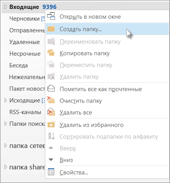Select Удалить все entry
The width and height of the screenshot is (170, 183).
pos(107,113)
